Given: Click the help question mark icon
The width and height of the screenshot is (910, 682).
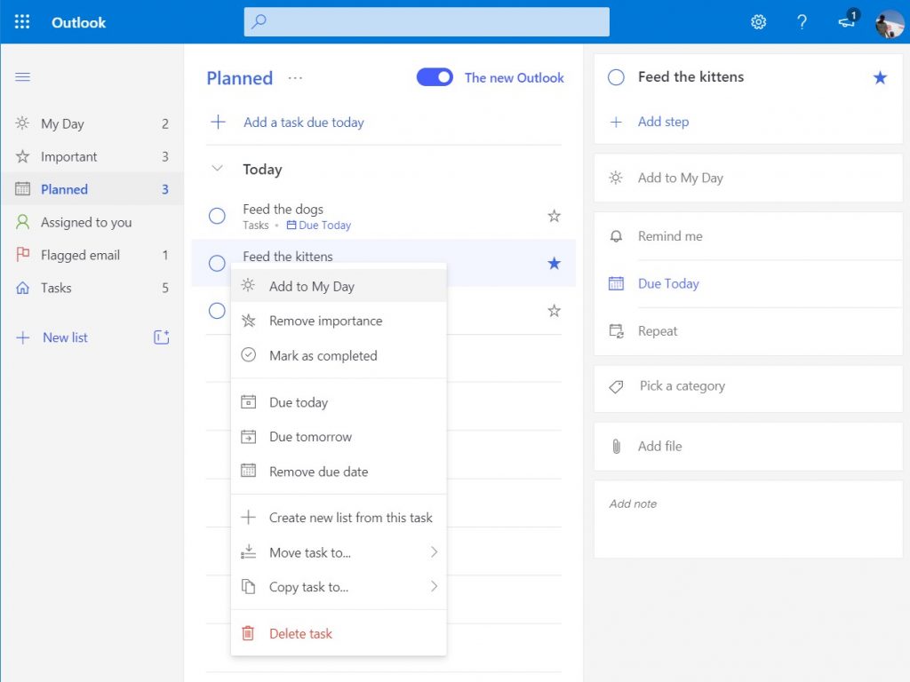Looking at the screenshot, I should click(x=802, y=22).
